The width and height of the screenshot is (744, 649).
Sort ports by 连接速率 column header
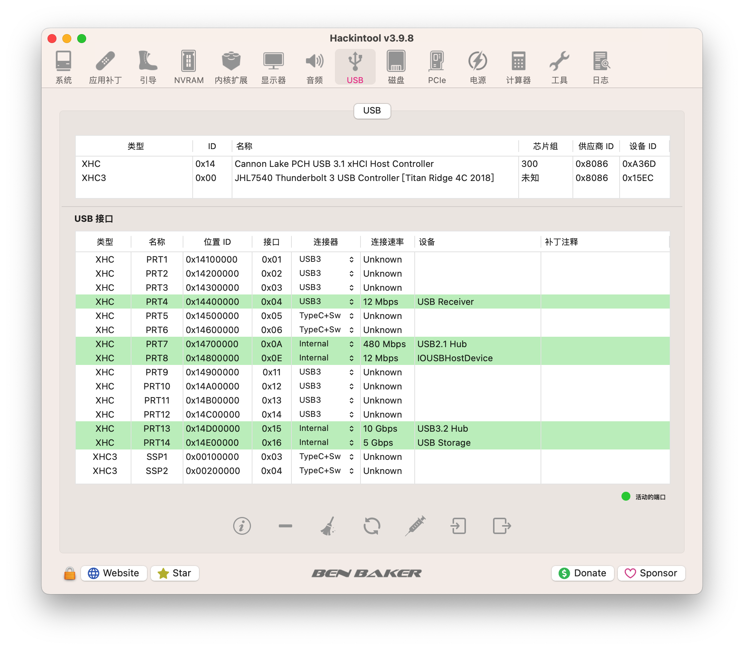(x=387, y=242)
